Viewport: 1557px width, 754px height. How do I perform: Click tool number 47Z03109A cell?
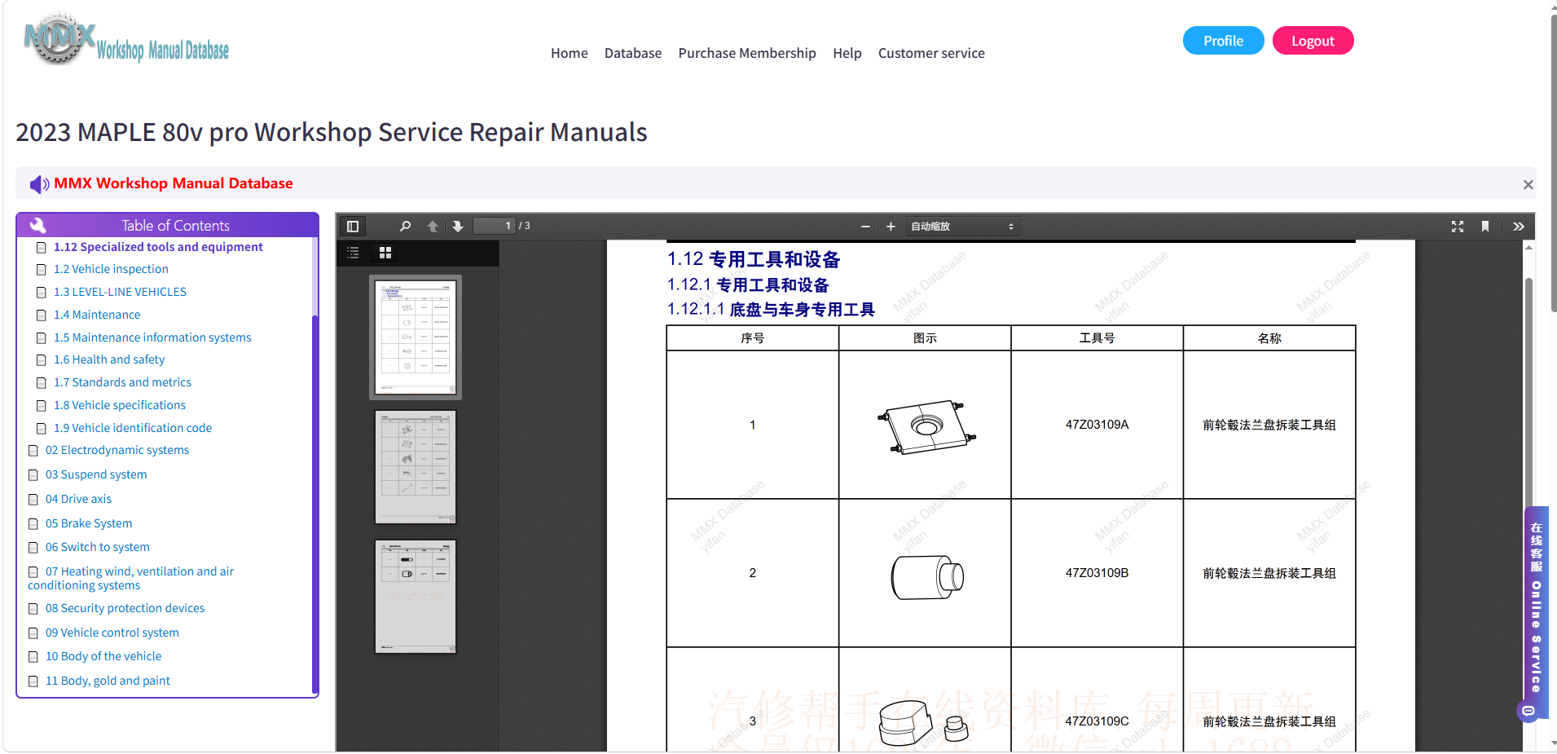point(1097,425)
